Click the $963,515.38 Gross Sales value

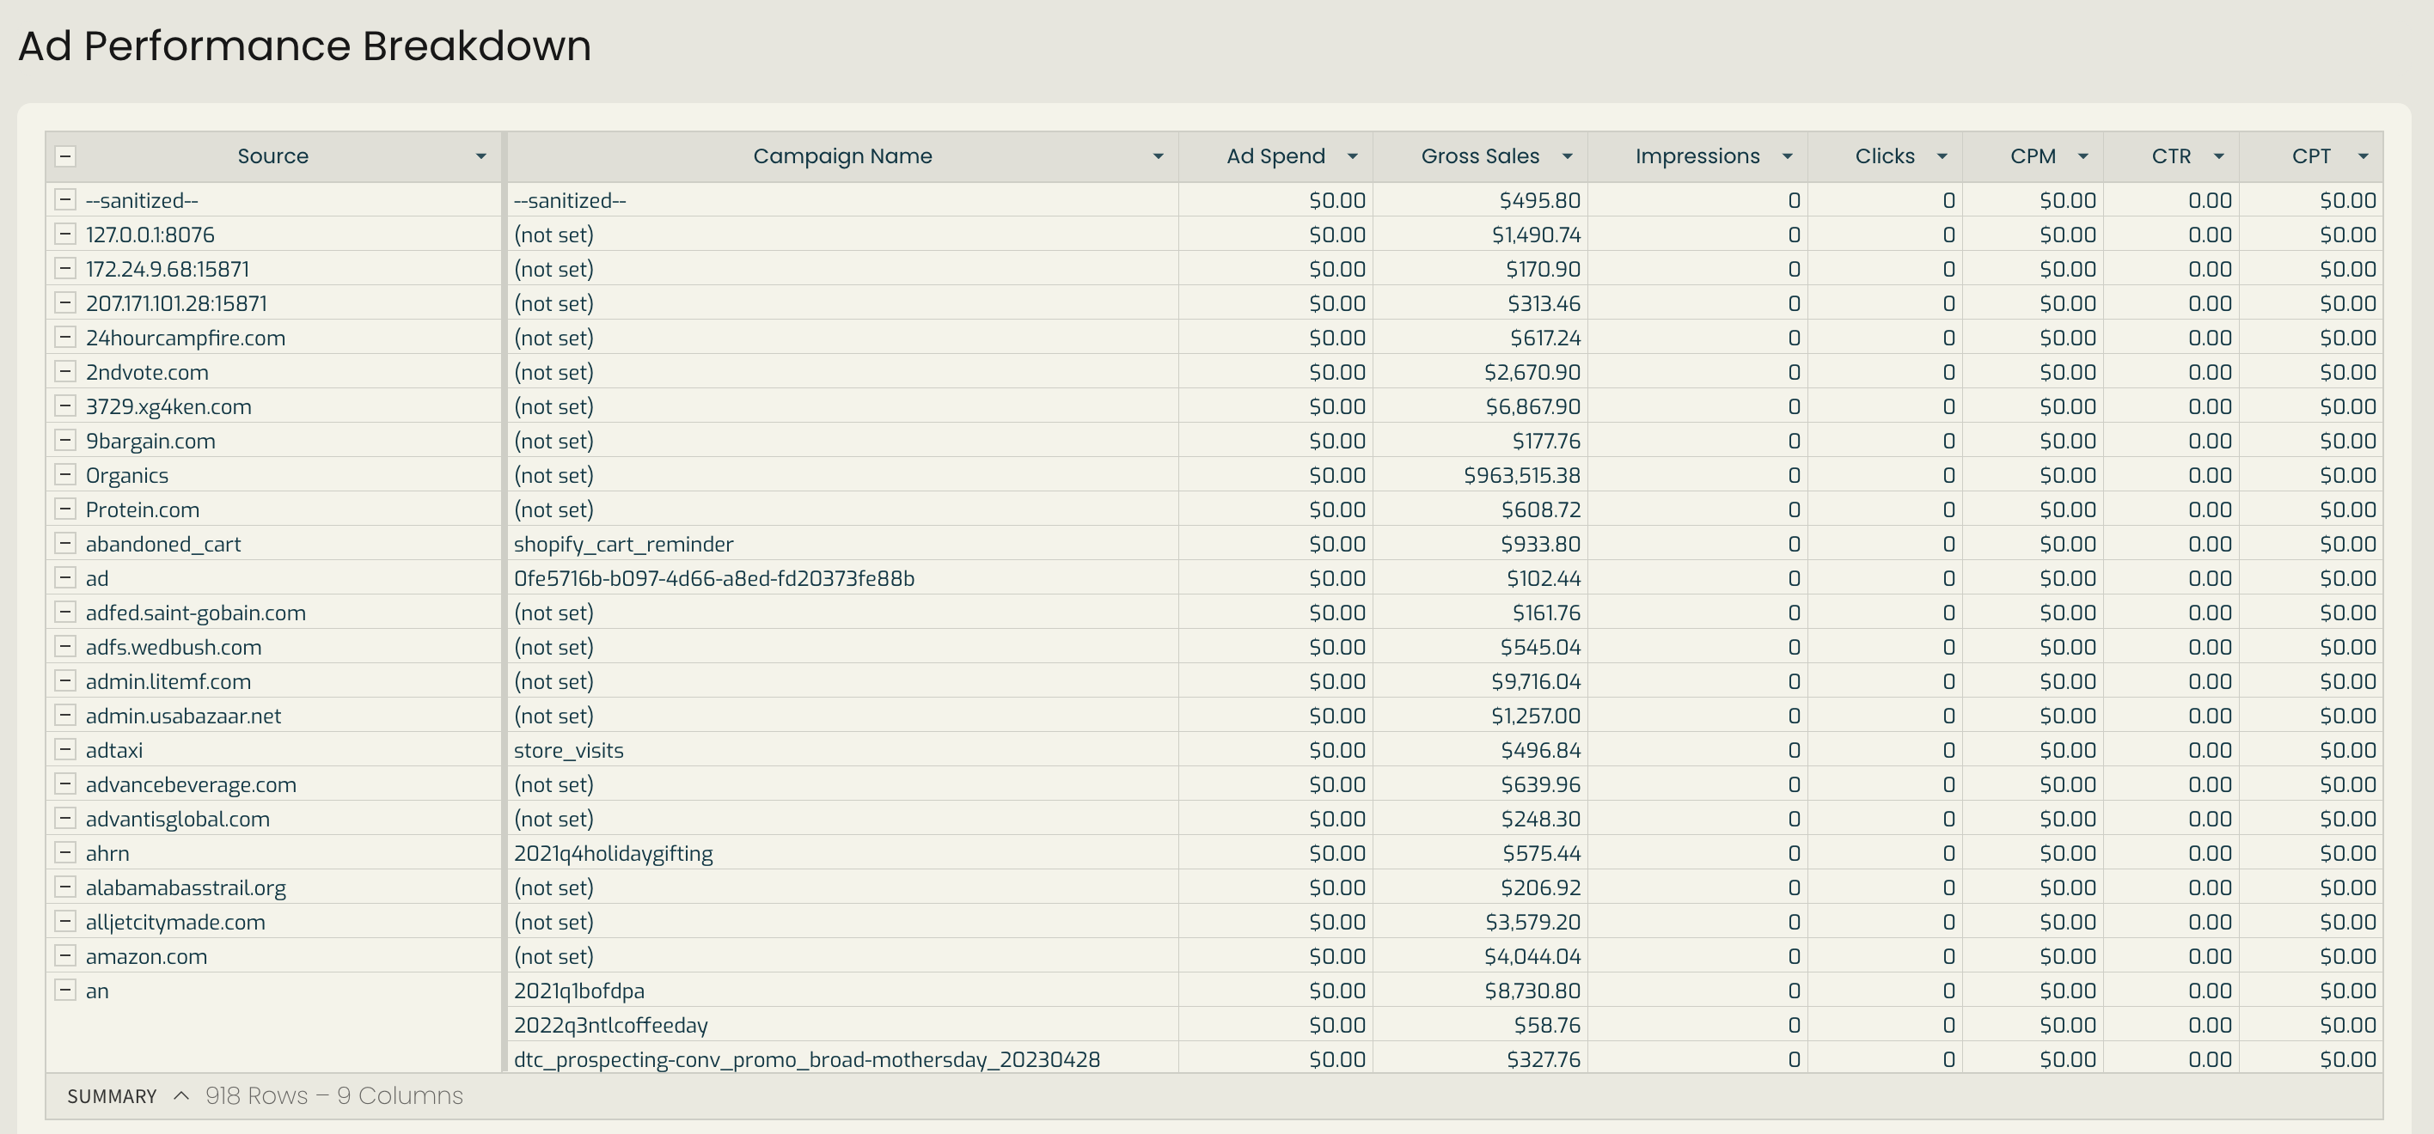[1521, 475]
